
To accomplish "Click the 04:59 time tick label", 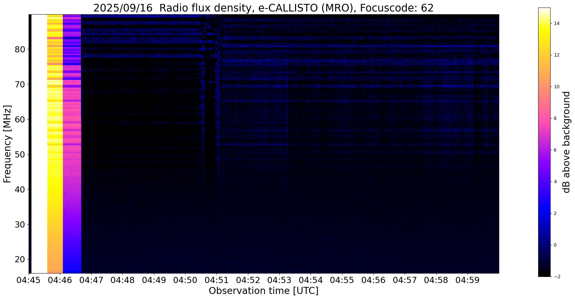I will click(467, 280).
